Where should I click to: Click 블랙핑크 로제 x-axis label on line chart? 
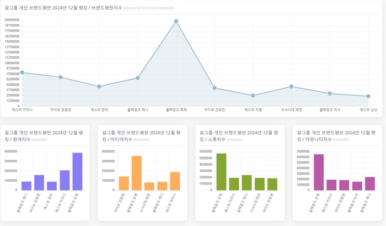(x=176, y=110)
